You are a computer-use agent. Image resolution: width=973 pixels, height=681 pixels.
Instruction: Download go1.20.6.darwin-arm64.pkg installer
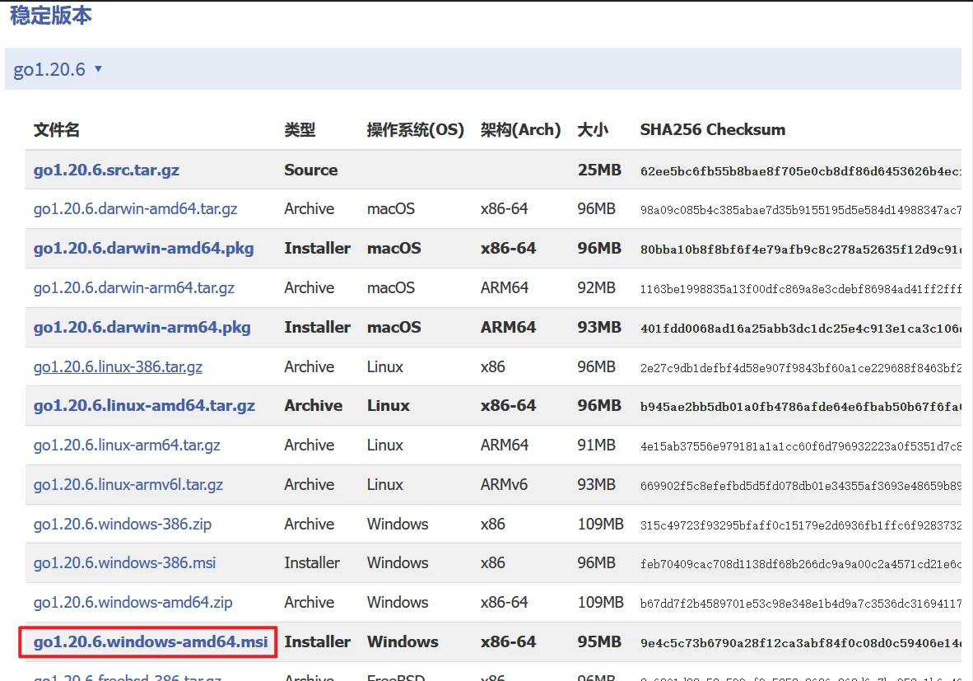click(142, 327)
